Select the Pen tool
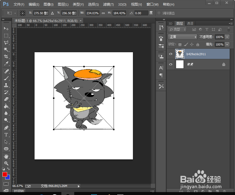This screenshot has height=195, width=235. 6,128
